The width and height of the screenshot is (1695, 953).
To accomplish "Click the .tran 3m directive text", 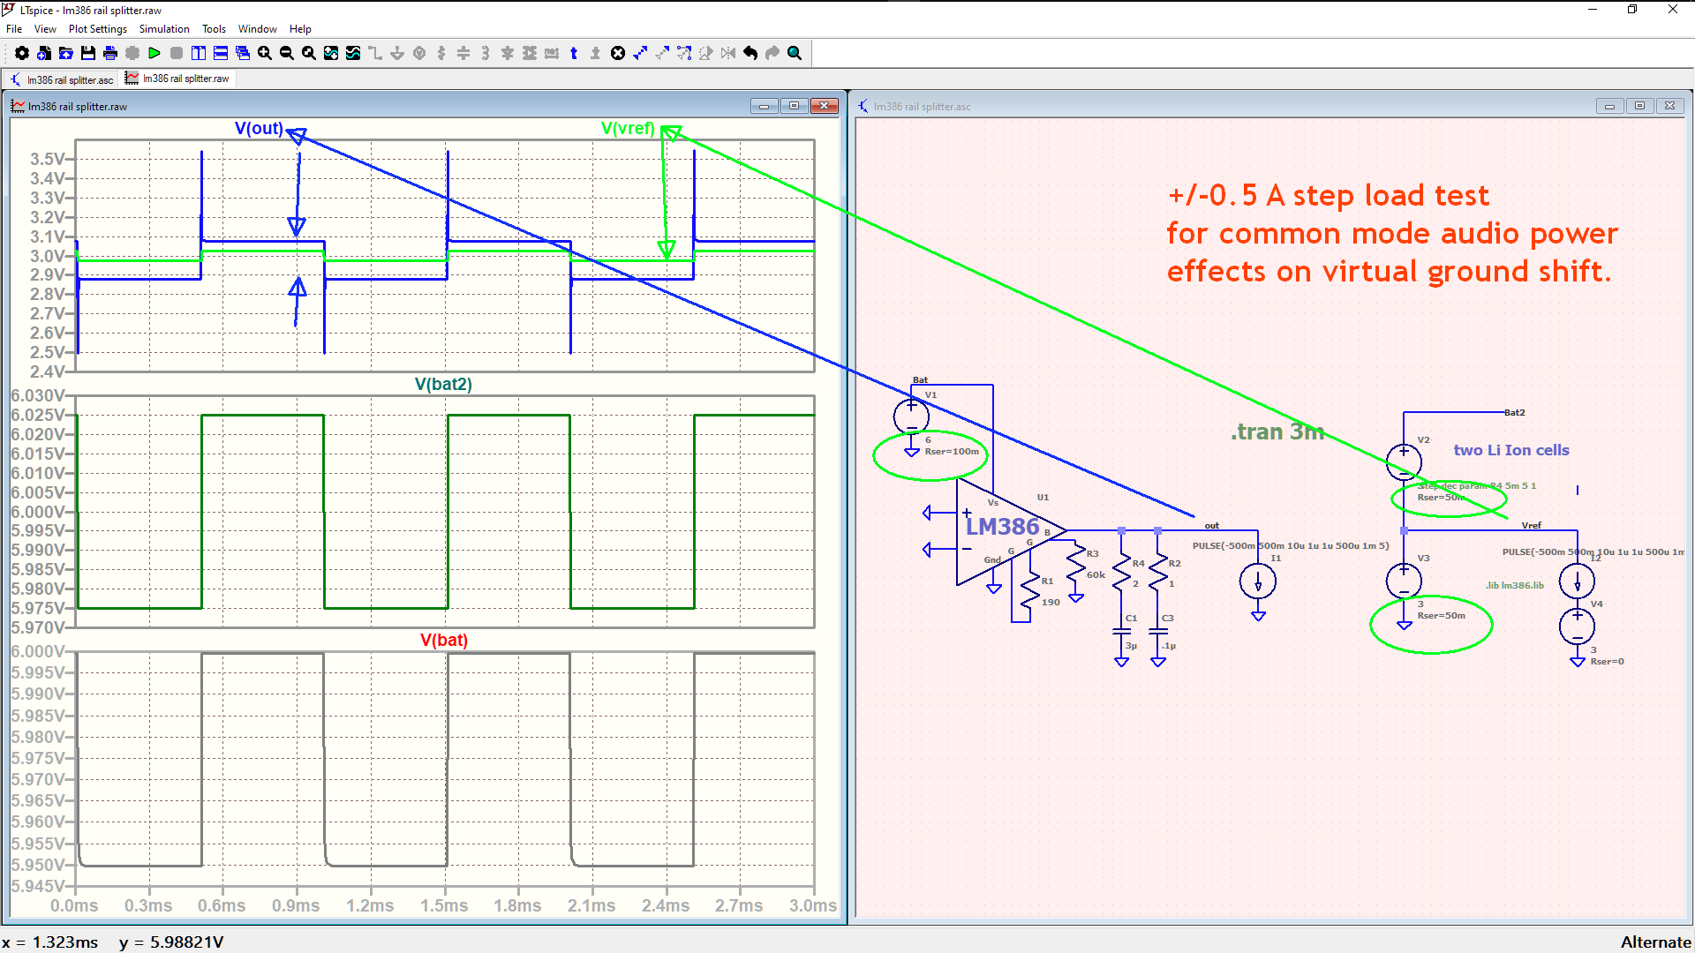I will point(1277,431).
